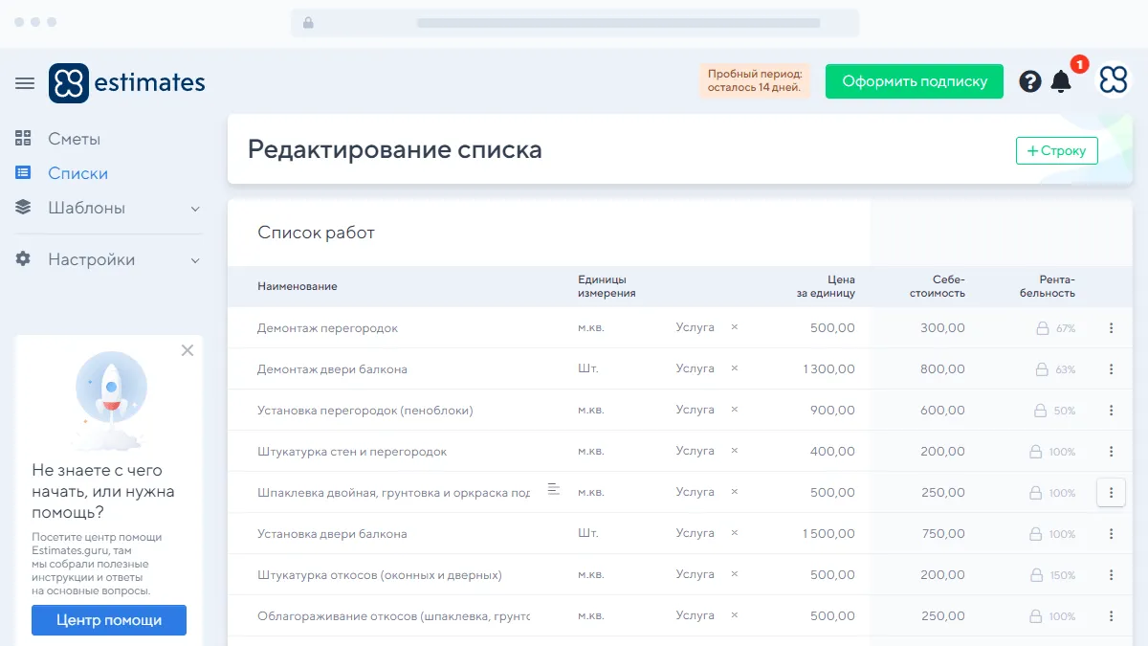The width and height of the screenshot is (1148, 646).
Task: Open the hamburger navigation menu
Action: 25,83
